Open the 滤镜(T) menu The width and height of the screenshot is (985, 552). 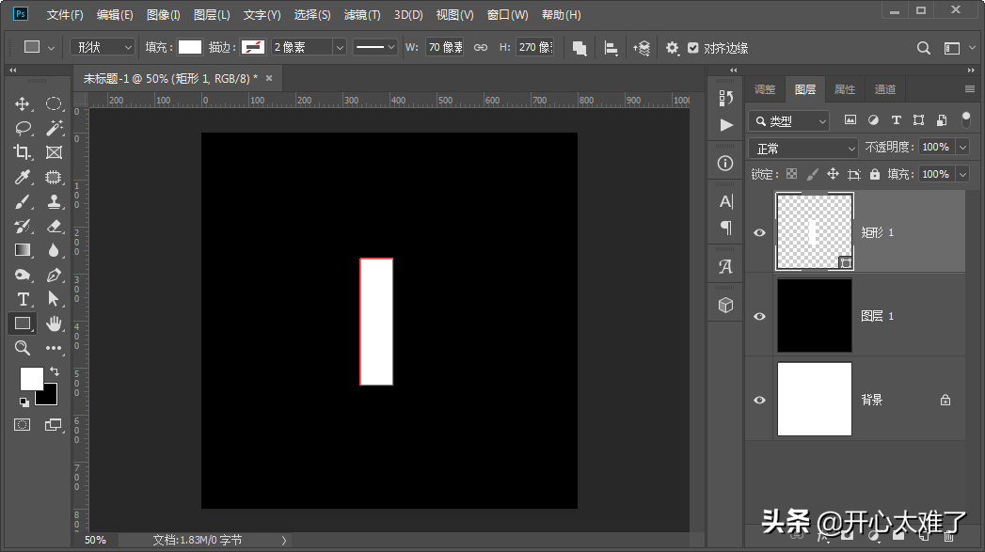click(362, 14)
